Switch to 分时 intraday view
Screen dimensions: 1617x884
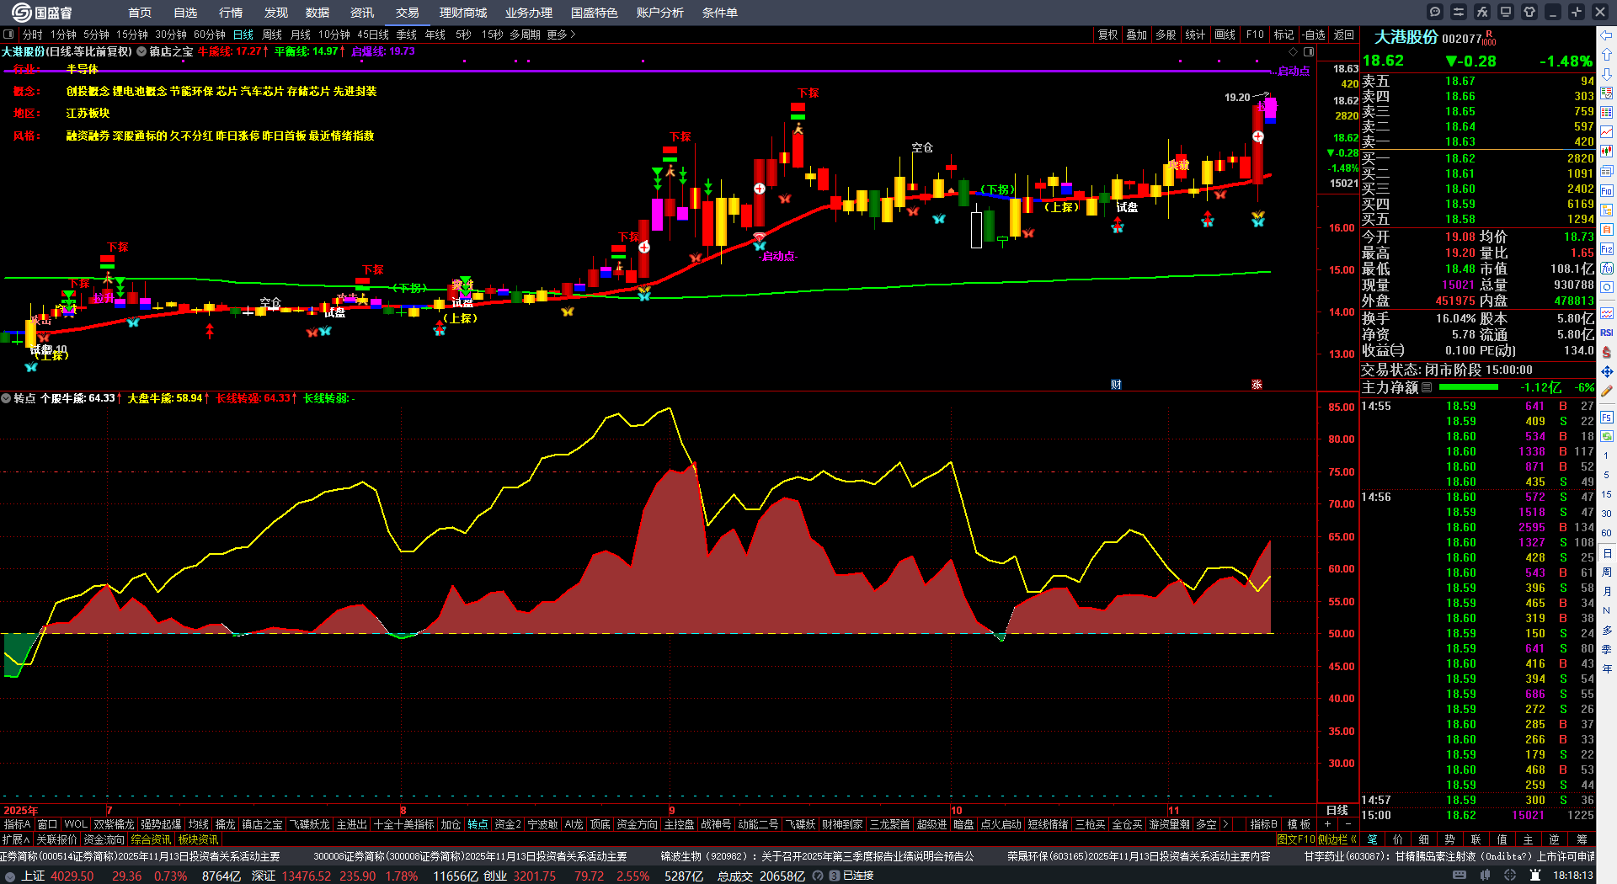point(33,35)
